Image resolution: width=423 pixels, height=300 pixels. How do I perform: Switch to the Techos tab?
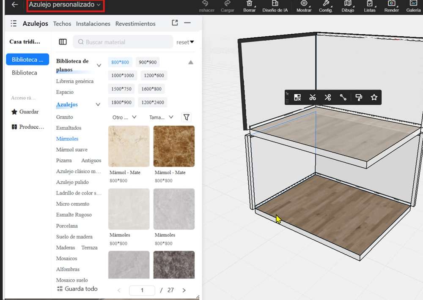click(x=62, y=24)
